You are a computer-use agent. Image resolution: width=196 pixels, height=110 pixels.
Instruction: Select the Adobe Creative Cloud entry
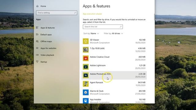click(x=114, y=58)
